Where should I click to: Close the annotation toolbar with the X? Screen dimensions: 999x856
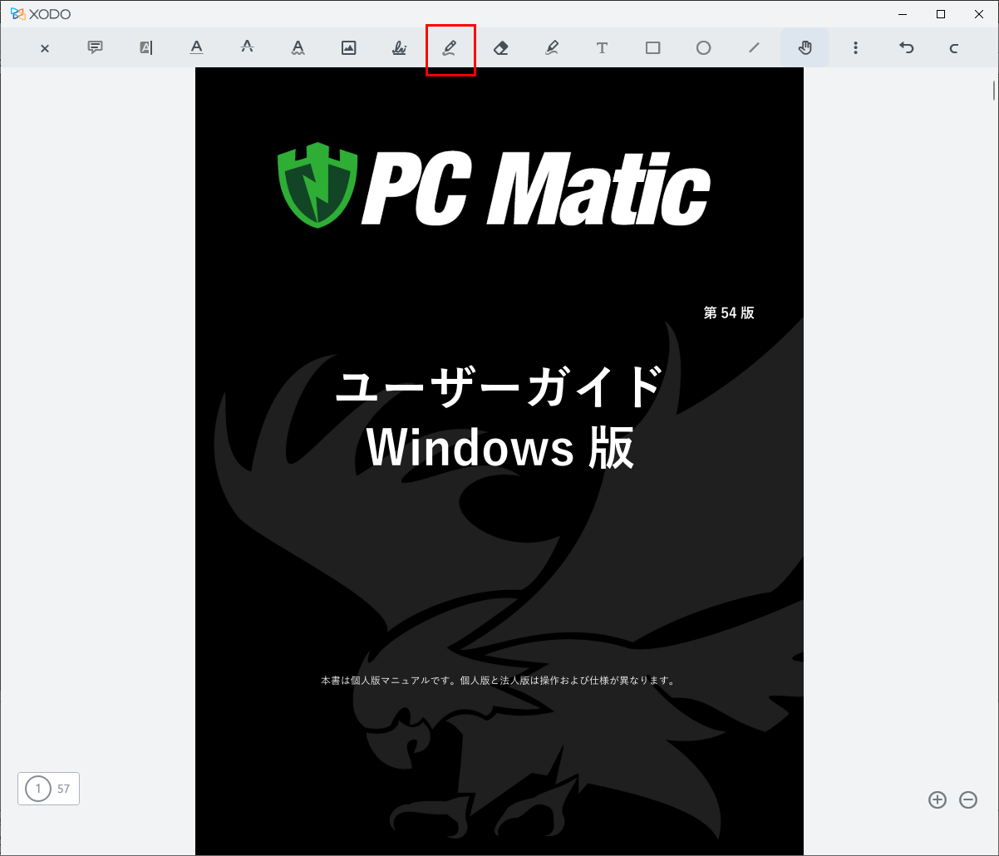point(45,48)
